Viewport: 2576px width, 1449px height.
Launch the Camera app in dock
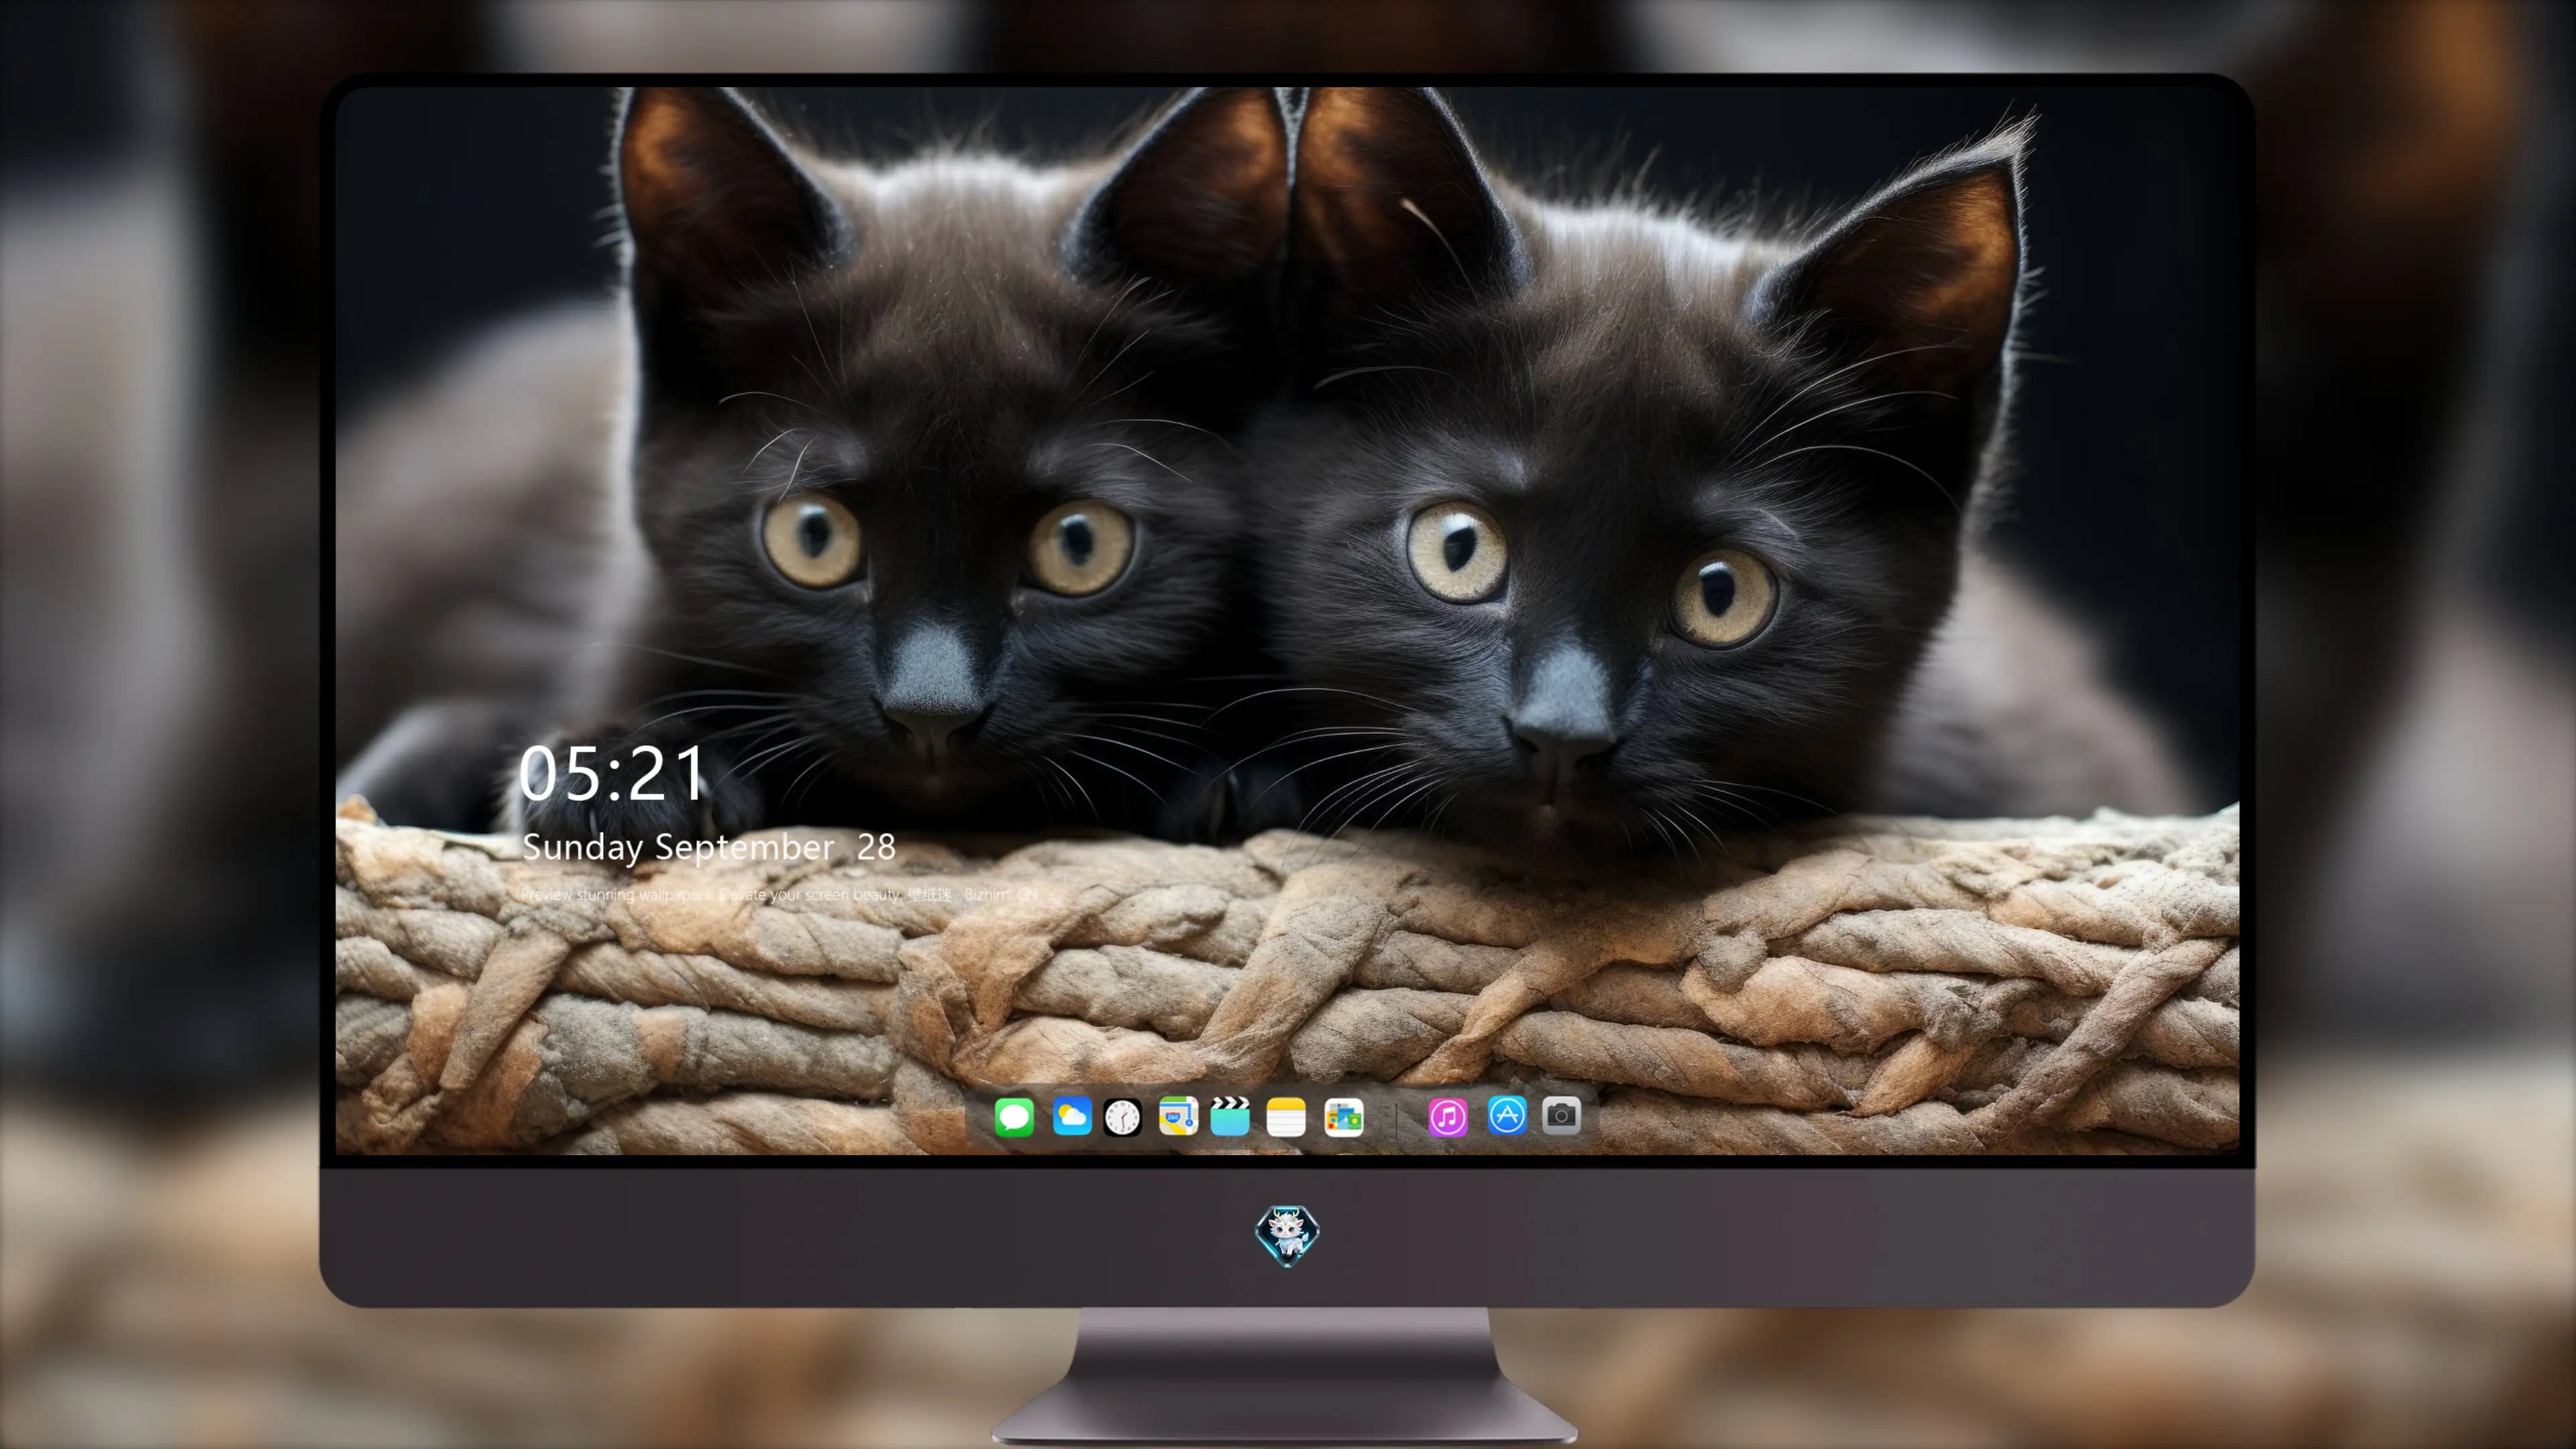click(x=1561, y=1115)
